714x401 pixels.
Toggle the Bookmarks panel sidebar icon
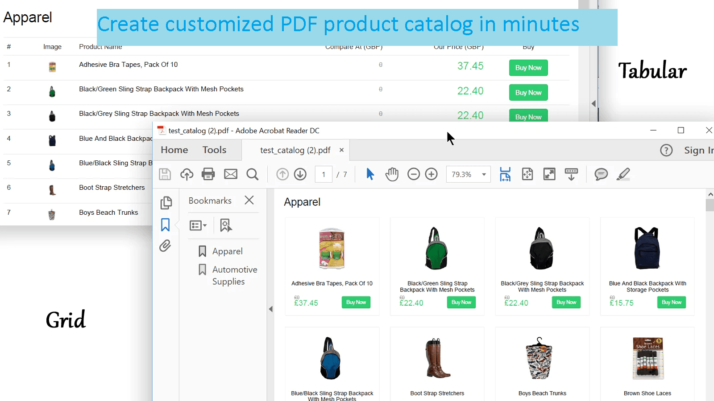click(165, 225)
